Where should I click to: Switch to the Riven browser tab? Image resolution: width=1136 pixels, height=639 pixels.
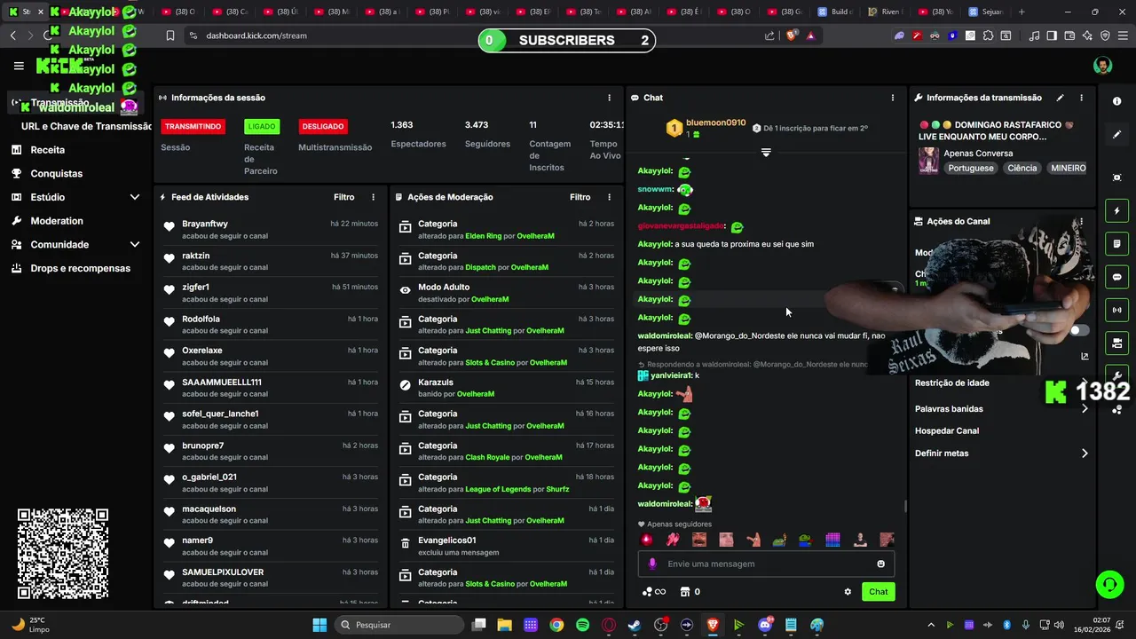tap(884, 12)
